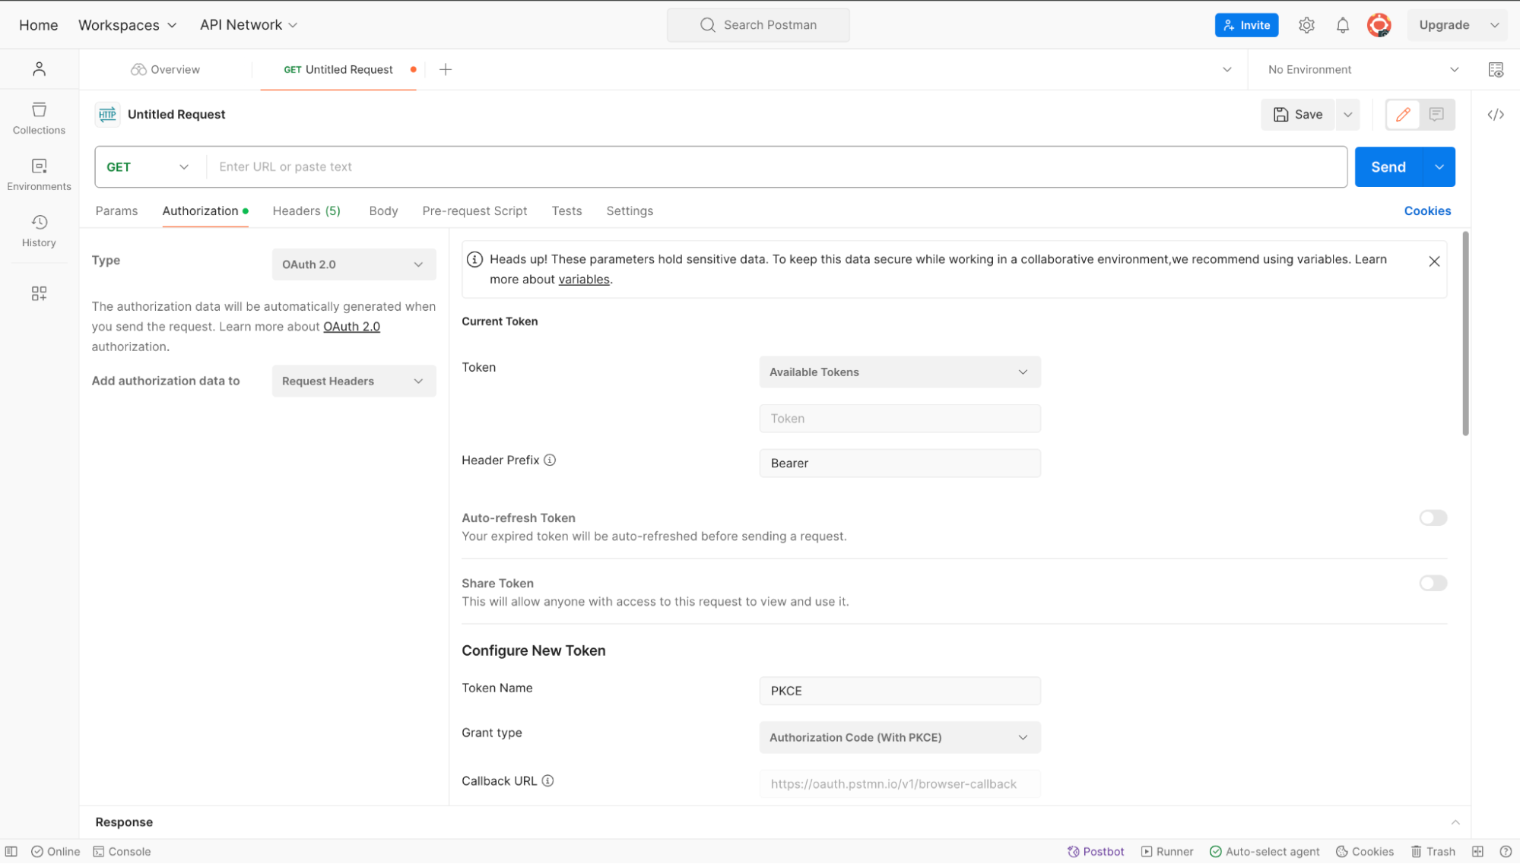The image size is (1520, 864).
Task: Open the Environments sidebar panel
Action: click(x=39, y=174)
